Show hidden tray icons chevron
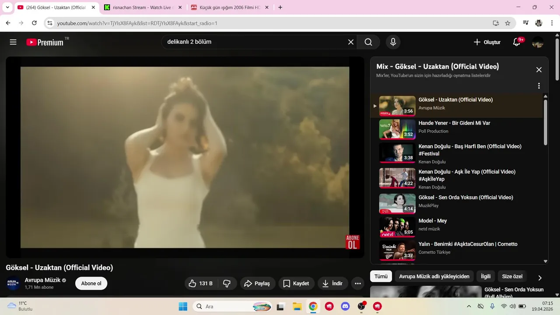560x315 pixels. point(469,306)
